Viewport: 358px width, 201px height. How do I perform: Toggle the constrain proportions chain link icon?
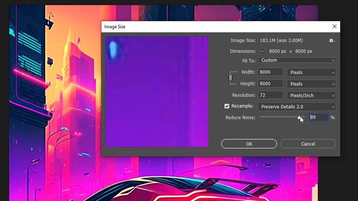point(230,78)
